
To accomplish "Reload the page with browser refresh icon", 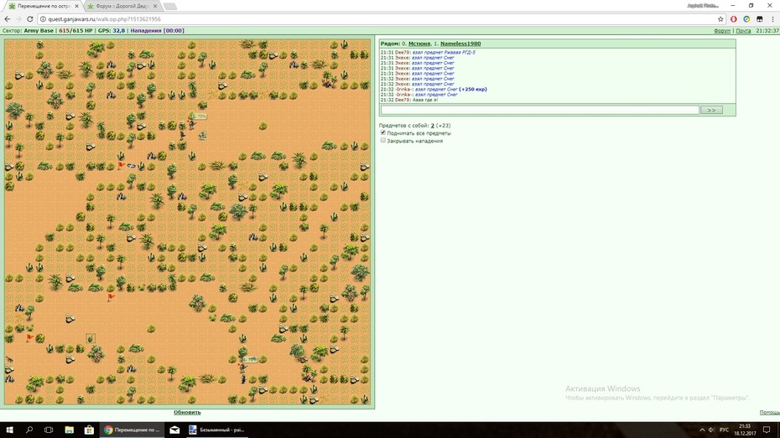I will point(30,19).
